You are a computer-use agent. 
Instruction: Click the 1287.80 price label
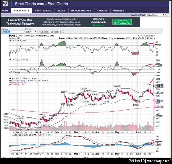click(x=83, y=89)
